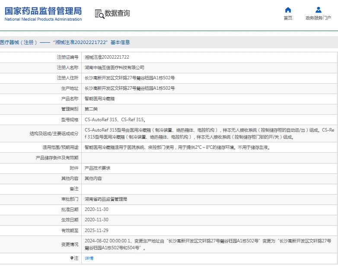Open the 详情 details link

[89, 258]
